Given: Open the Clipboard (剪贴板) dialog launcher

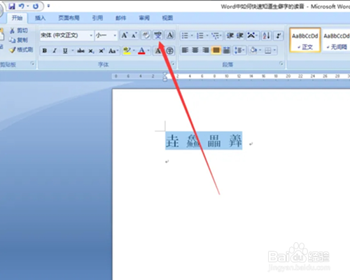Looking at the screenshot, I should (x=32, y=64).
